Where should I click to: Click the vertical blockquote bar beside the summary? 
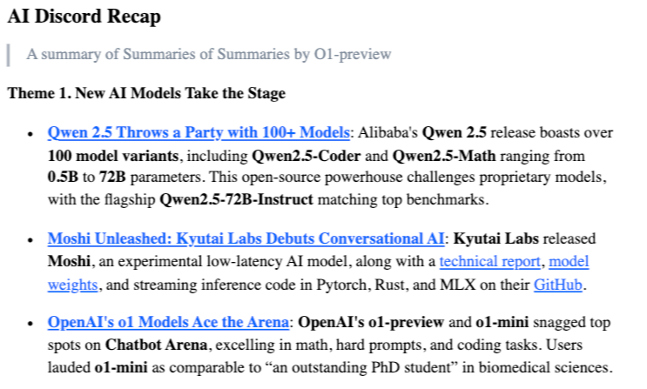(x=9, y=54)
